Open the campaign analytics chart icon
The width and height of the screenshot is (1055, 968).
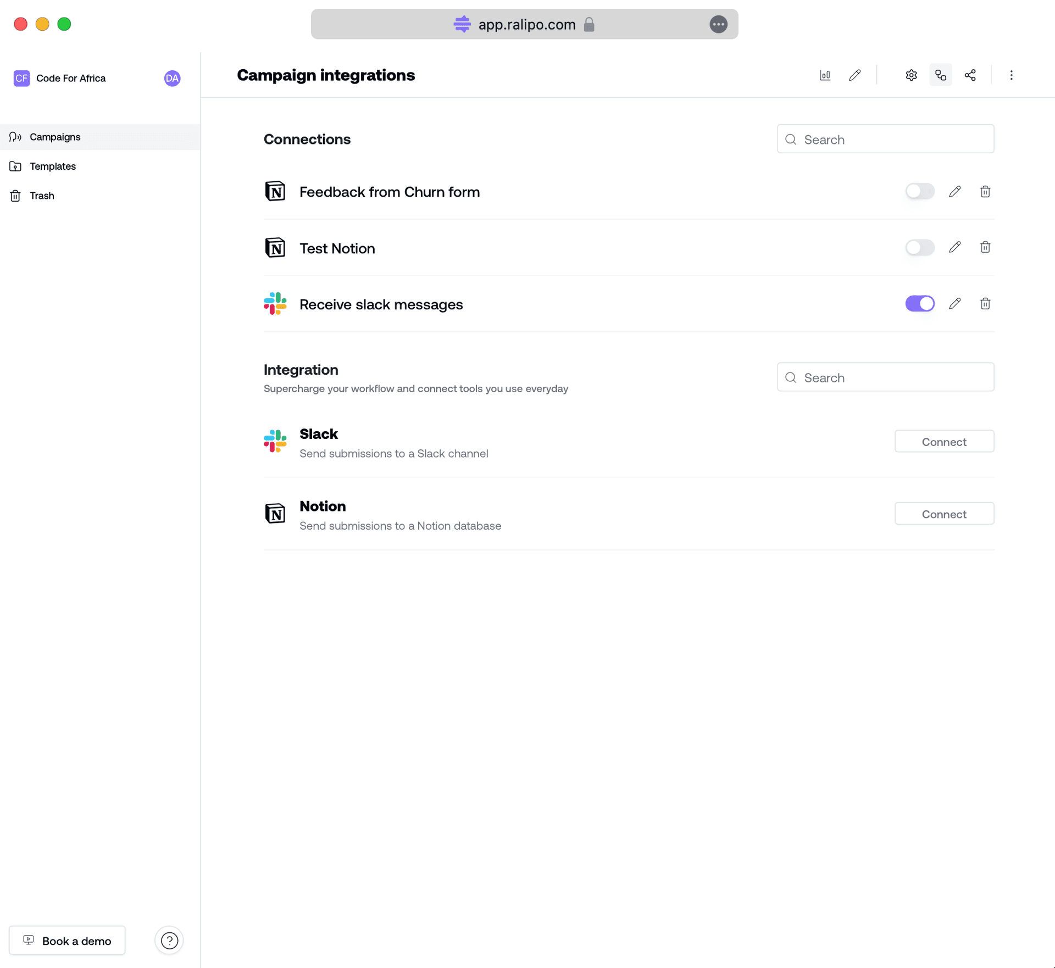tap(825, 75)
